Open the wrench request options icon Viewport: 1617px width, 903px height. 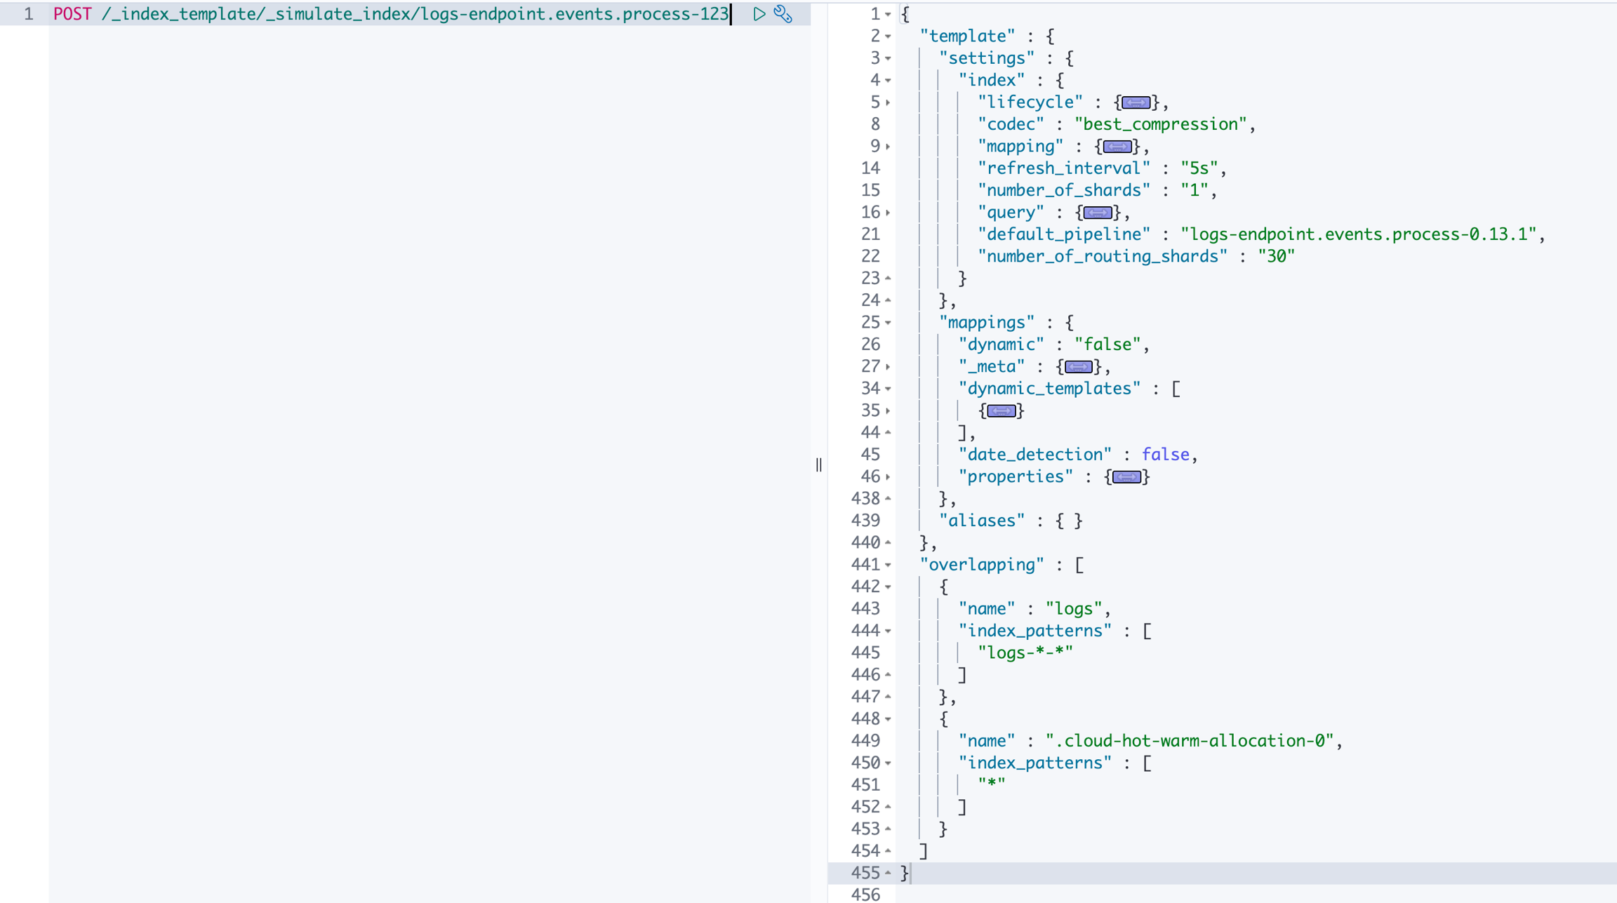point(783,14)
